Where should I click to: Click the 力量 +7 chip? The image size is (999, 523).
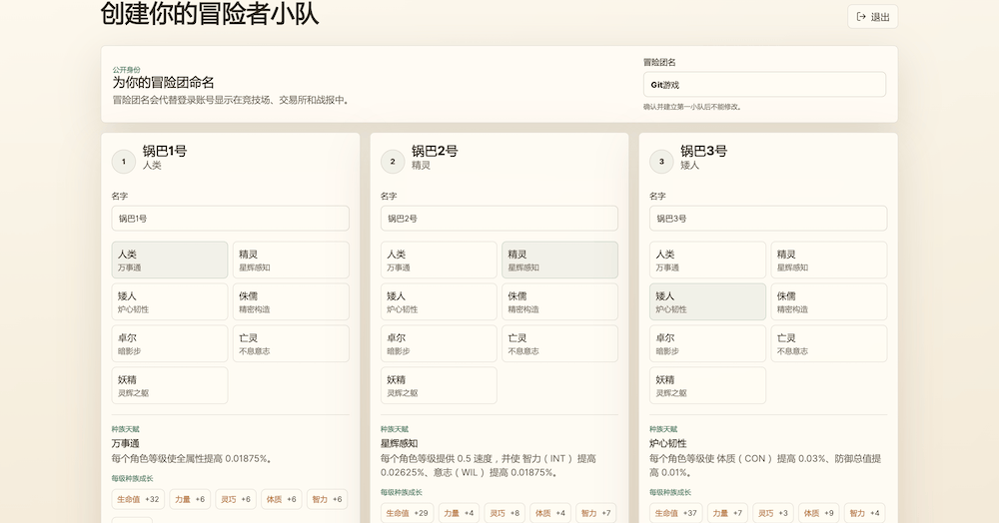[x=727, y=513]
